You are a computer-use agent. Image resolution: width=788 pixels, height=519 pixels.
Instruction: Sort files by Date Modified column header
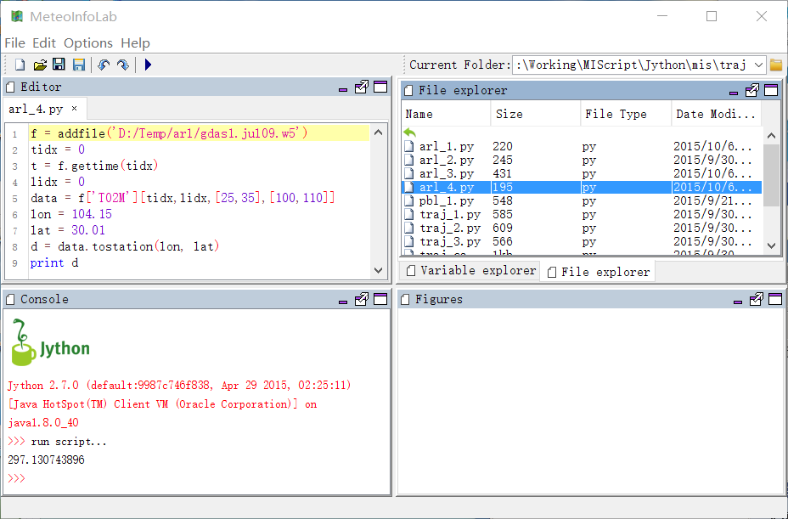[716, 114]
